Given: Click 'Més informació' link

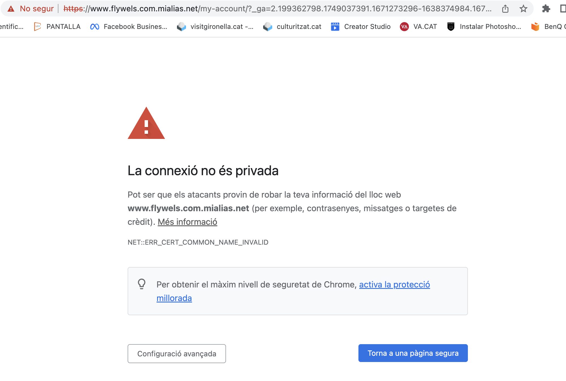Looking at the screenshot, I should point(187,222).
